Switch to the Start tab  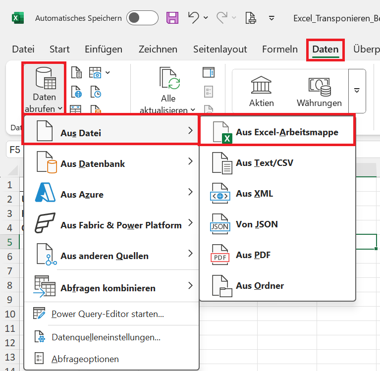pos(59,49)
